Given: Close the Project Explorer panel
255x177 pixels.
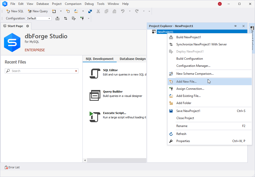Looking at the screenshot, I should (244, 26).
